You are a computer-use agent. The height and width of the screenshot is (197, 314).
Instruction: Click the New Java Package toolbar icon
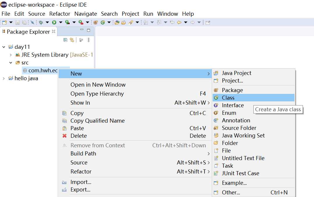tap(96, 22)
